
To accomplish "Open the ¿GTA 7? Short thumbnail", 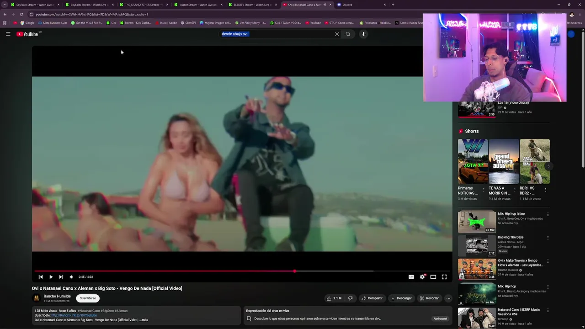I will point(473,161).
